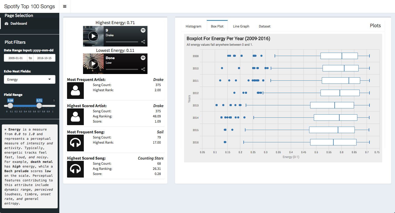Click the 2012 year axis label

196,93
